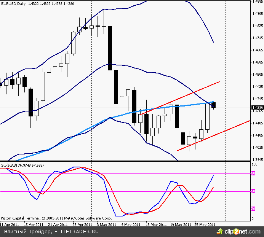Select the 3 May 2011 date label
Viewport: 264px width, 237px height.
[x=106, y=224]
